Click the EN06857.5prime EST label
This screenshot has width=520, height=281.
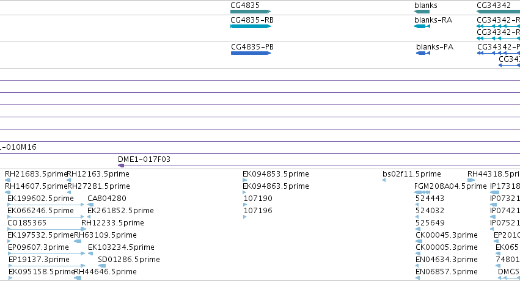[x=447, y=272]
